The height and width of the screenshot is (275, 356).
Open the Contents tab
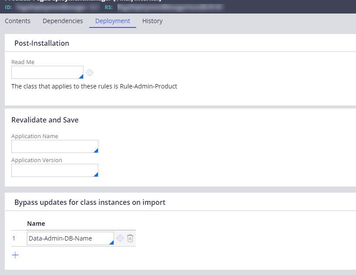tap(17, 21)
